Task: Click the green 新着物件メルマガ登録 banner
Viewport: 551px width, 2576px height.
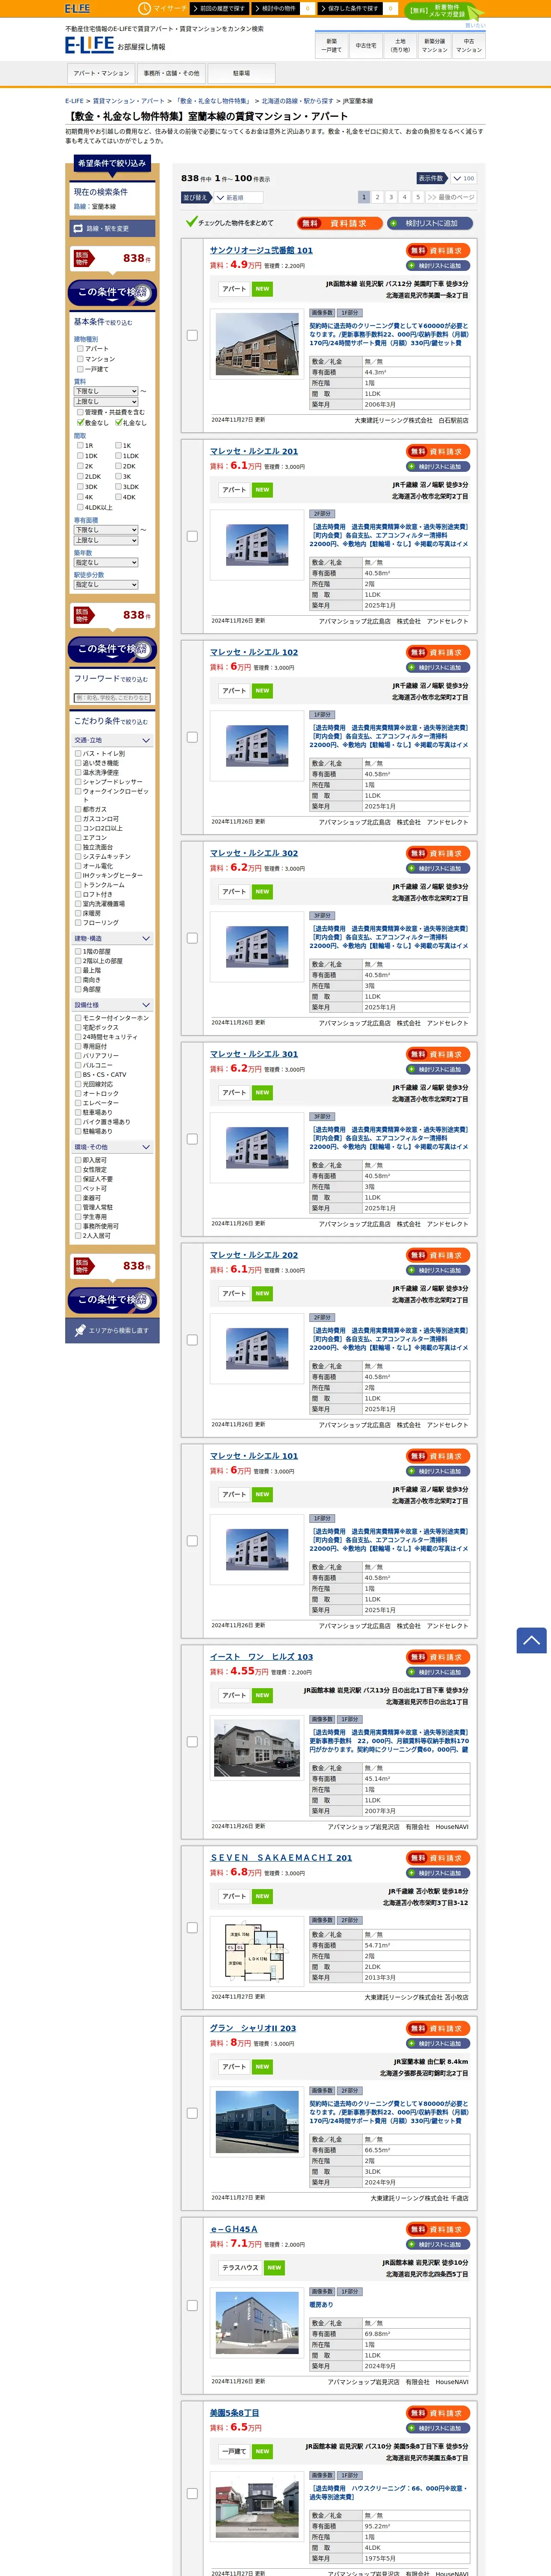Action: pos(445,11)
